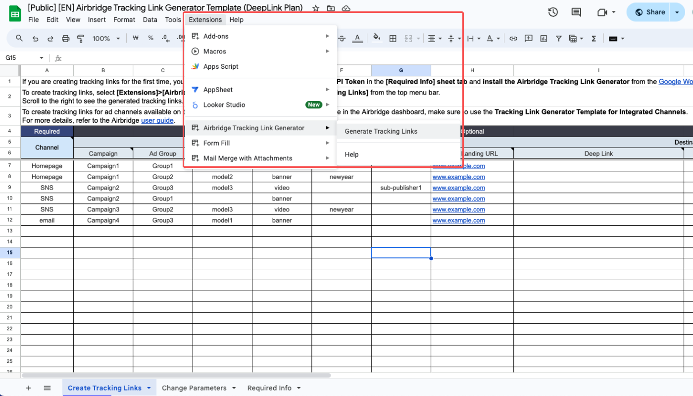Click the Share button
The height and width of the screenshot is (396, 693).
pyautogui.click(x=649, y=12)
